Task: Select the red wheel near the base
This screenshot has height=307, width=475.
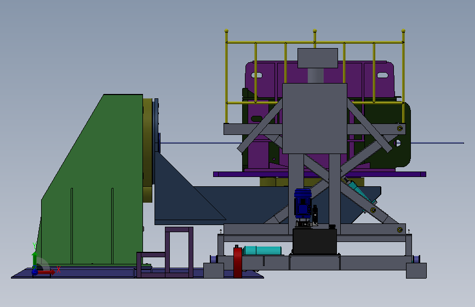Action: pyautogui.click(x=238, y=262)
